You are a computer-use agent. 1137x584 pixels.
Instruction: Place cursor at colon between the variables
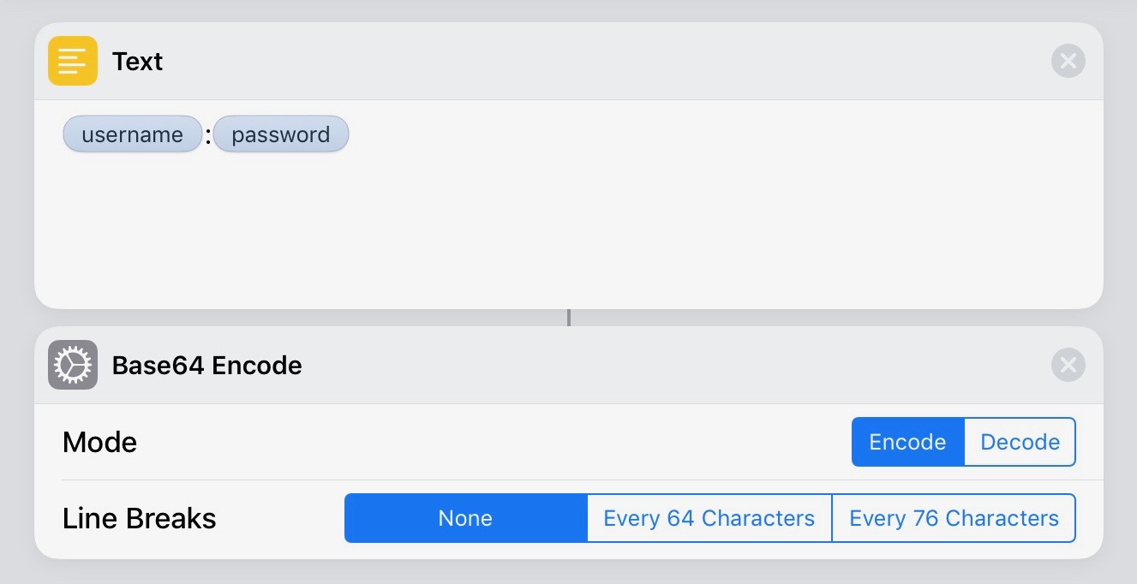pyautogui.click(x=208, y=136)
